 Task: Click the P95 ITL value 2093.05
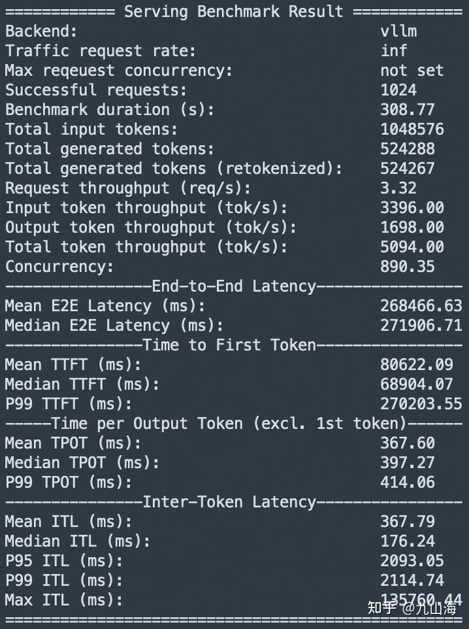click(412, 560)
